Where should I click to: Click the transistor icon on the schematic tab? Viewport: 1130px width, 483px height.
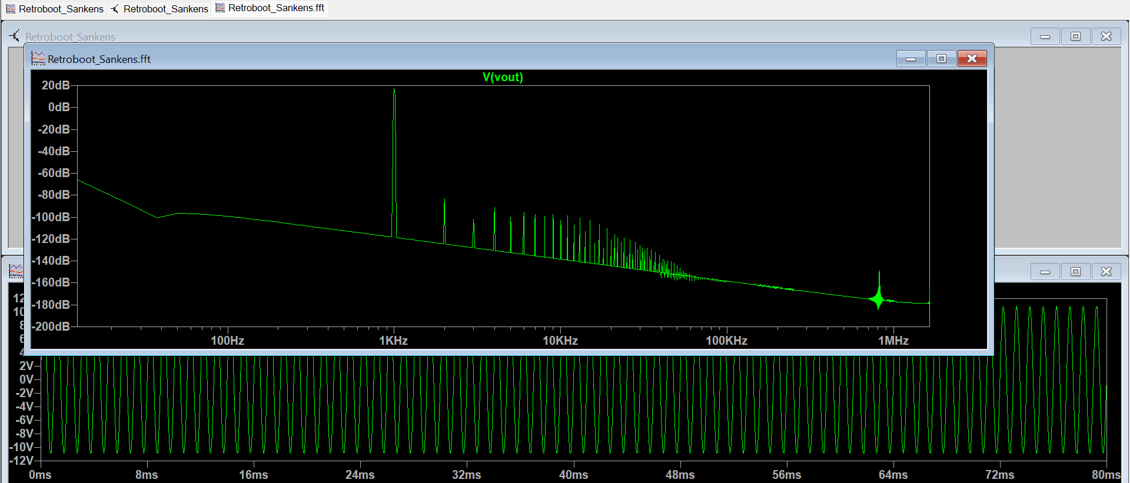click(115, 9)
